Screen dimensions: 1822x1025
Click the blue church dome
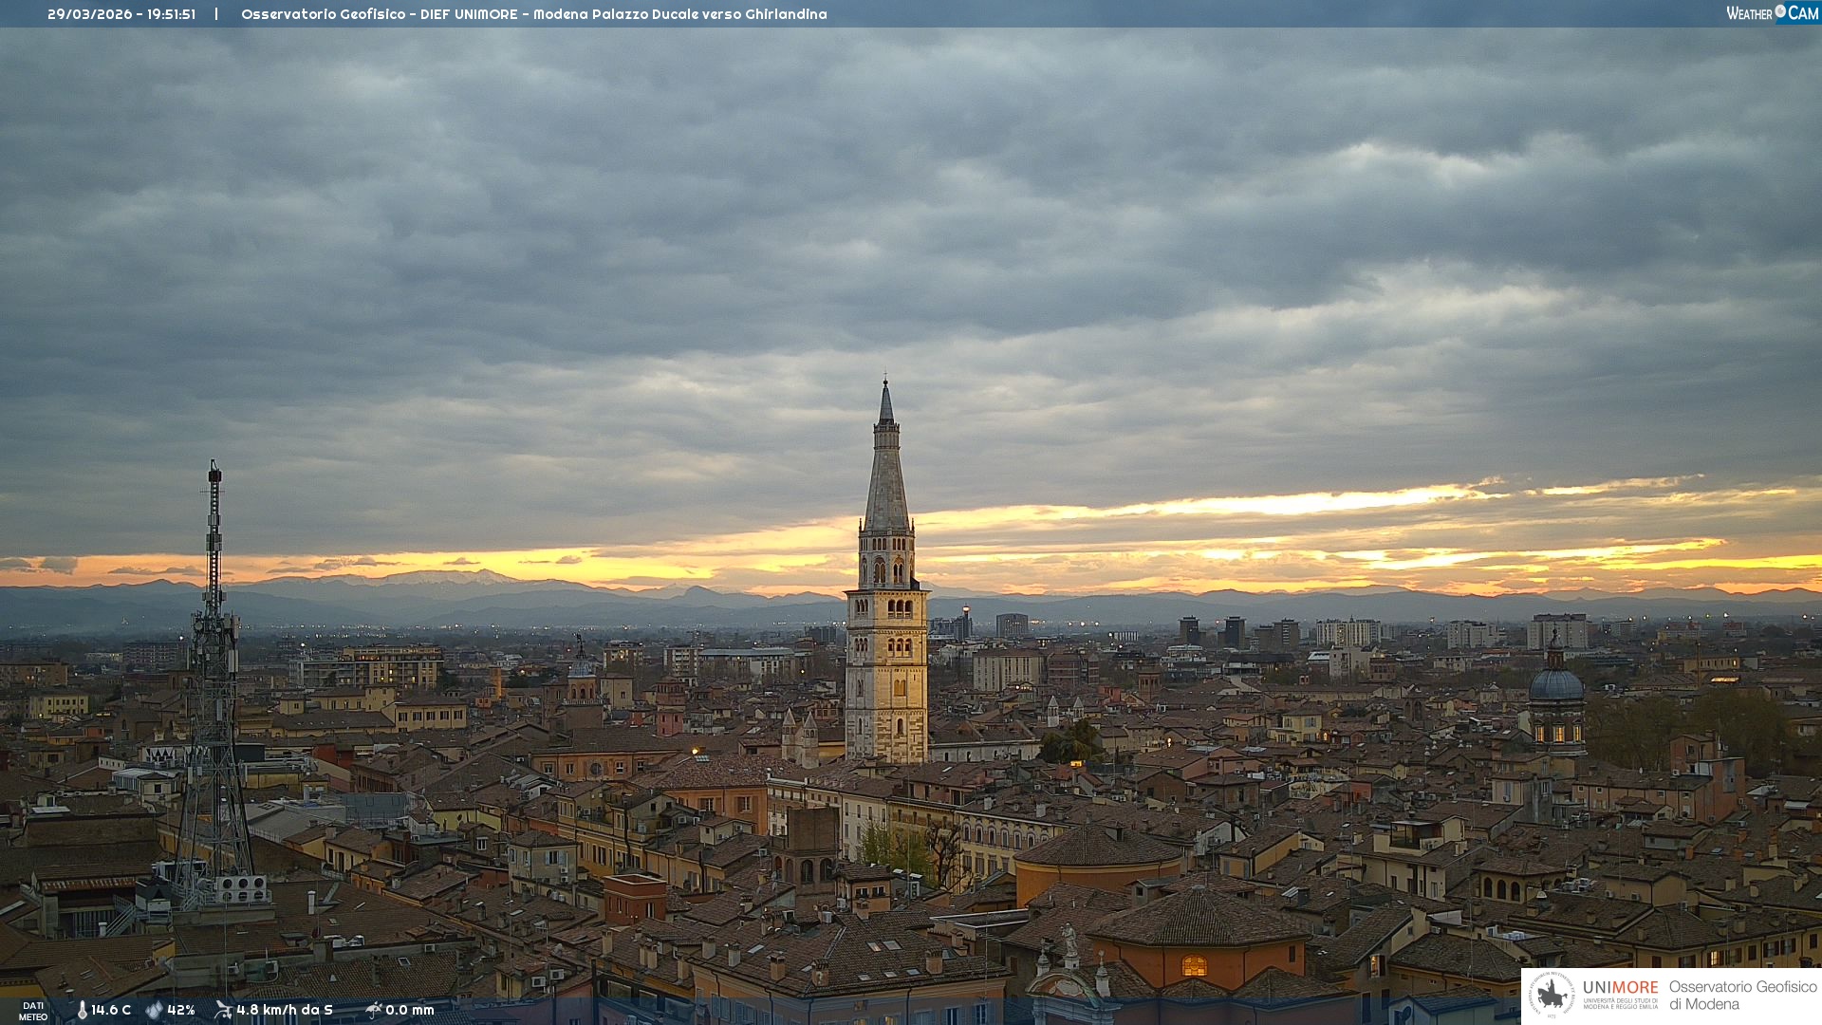tap(1555, 684)
